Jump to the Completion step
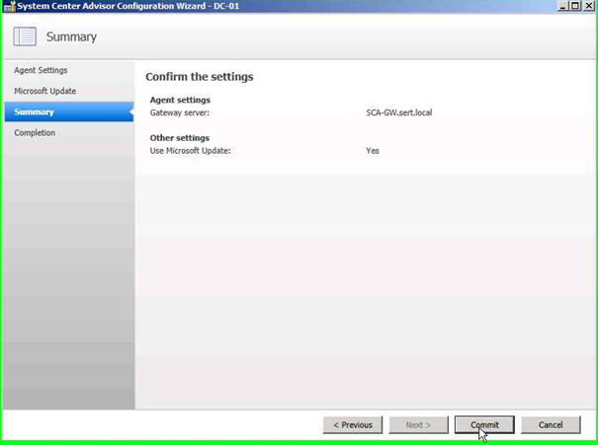 click(x=35, y=133)
